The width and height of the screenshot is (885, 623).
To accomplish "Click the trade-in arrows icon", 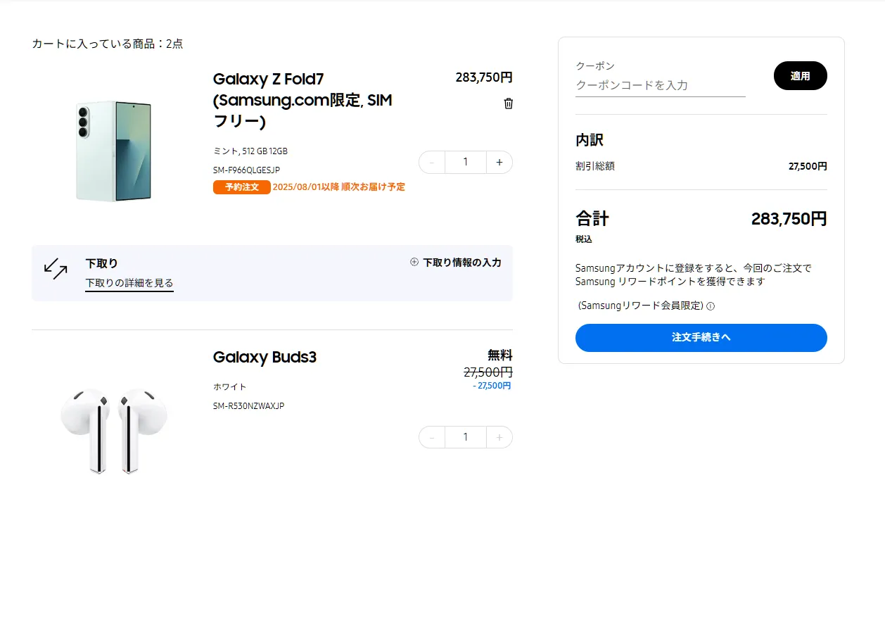I will pos(56,268).
